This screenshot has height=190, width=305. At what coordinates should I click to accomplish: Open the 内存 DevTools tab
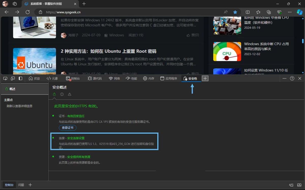tap(149, 79)
